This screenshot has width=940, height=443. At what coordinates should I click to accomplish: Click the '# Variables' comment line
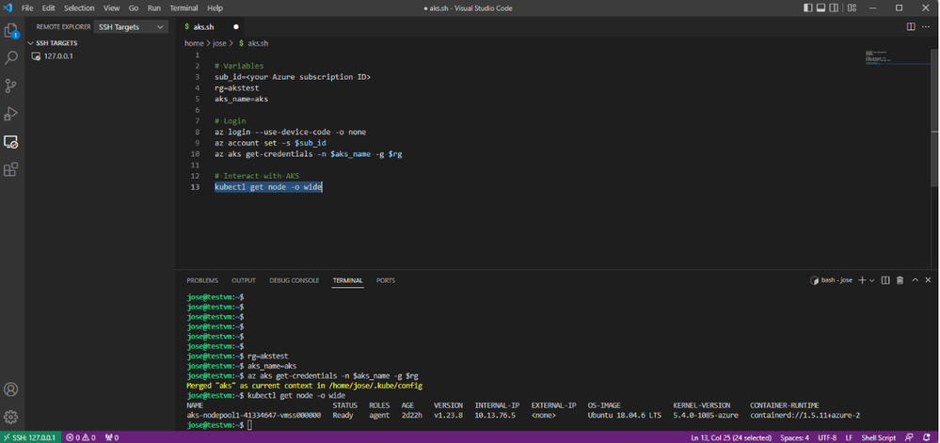click(x=239, y=66)
